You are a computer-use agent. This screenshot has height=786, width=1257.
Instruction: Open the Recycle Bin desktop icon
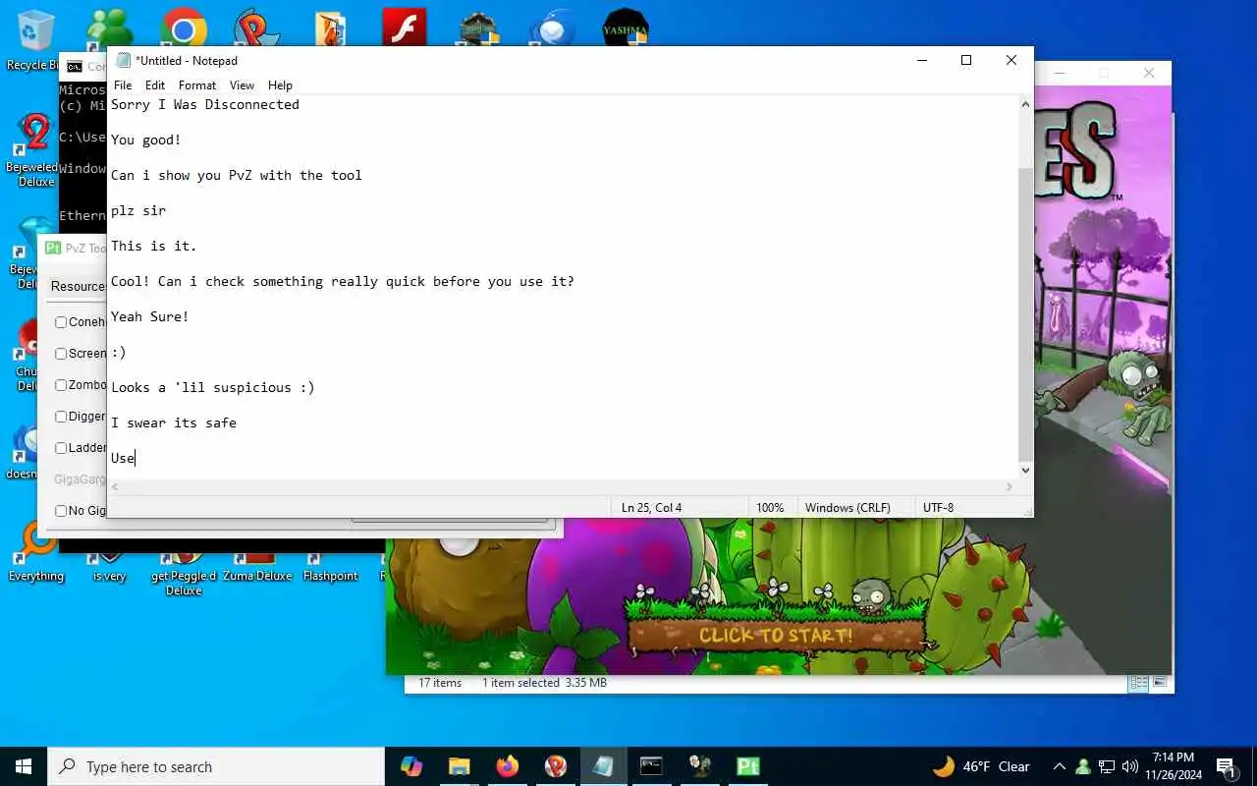[36, 39]
